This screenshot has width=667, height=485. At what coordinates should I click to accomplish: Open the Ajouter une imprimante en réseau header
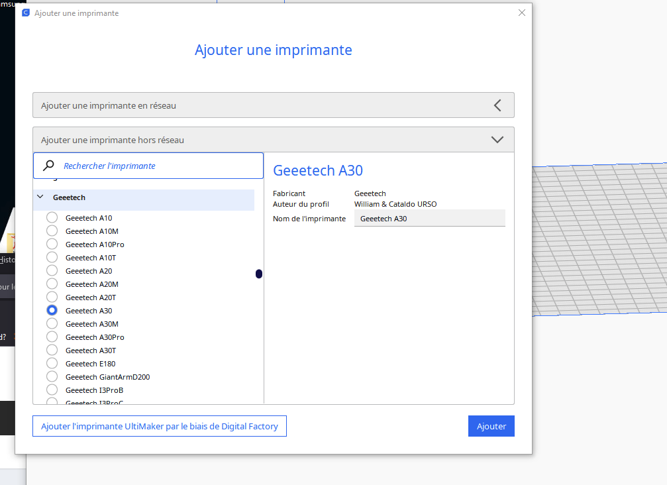point(265,105)
